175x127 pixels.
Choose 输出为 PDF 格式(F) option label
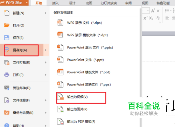[81, 122]
